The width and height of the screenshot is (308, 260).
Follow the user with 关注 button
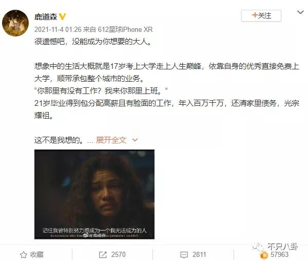(x=261, y=15)
